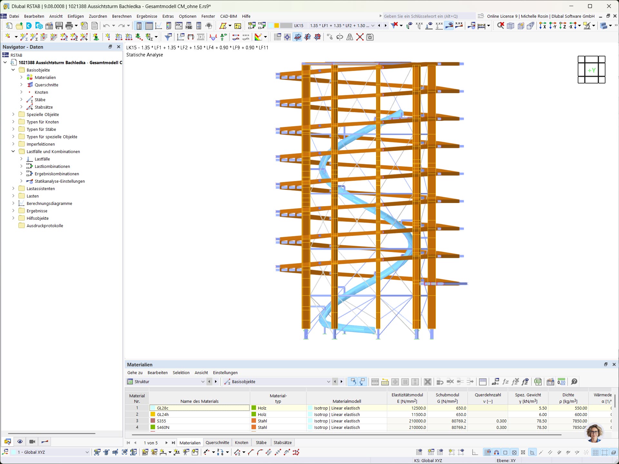Image resolution: width=619 pixels, height=464 pixels.
Task: Click the view in X direction icon
Action: click(x=543, y=26)
